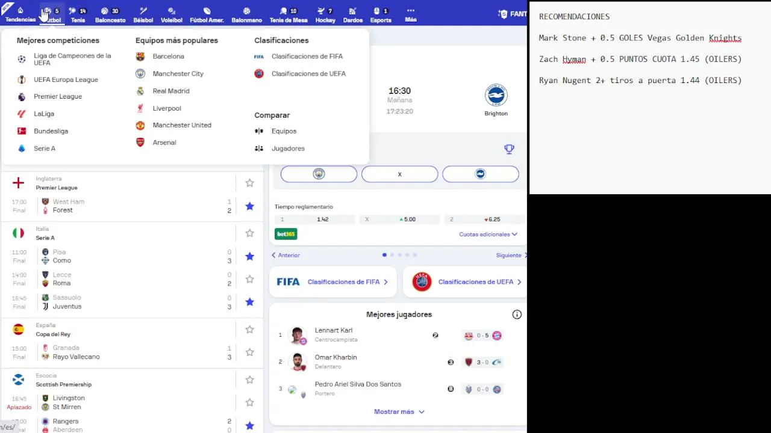Unfavorite the Pisa vs Como match
The image size is (771, 433).
point(249,256)
